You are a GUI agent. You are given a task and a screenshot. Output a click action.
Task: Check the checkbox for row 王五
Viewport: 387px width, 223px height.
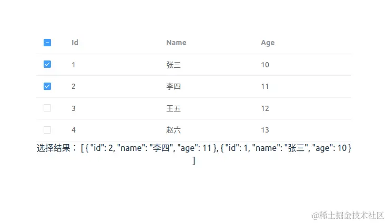coord(47,108)
